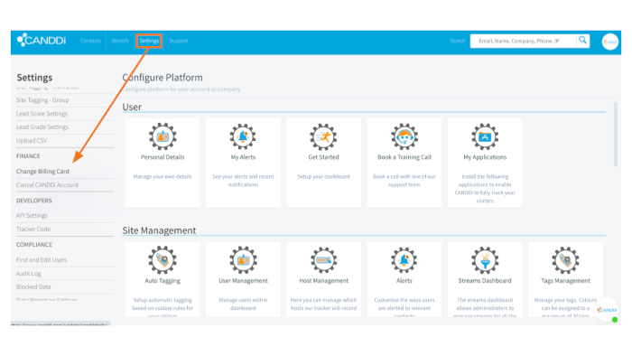Open the Site Management Alerts icon
Image resolution: width=632 pixels, height=356 pixels.
point(404,260)
